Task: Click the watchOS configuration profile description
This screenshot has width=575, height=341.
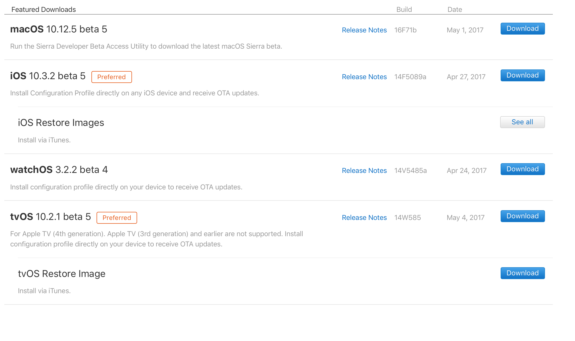Action: click(x=126, y=187)
